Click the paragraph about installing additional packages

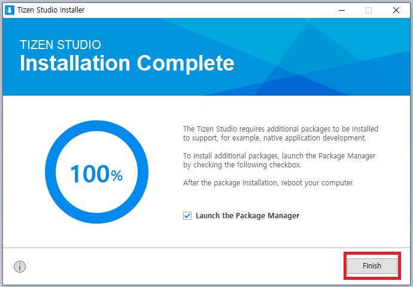point(279,160)
